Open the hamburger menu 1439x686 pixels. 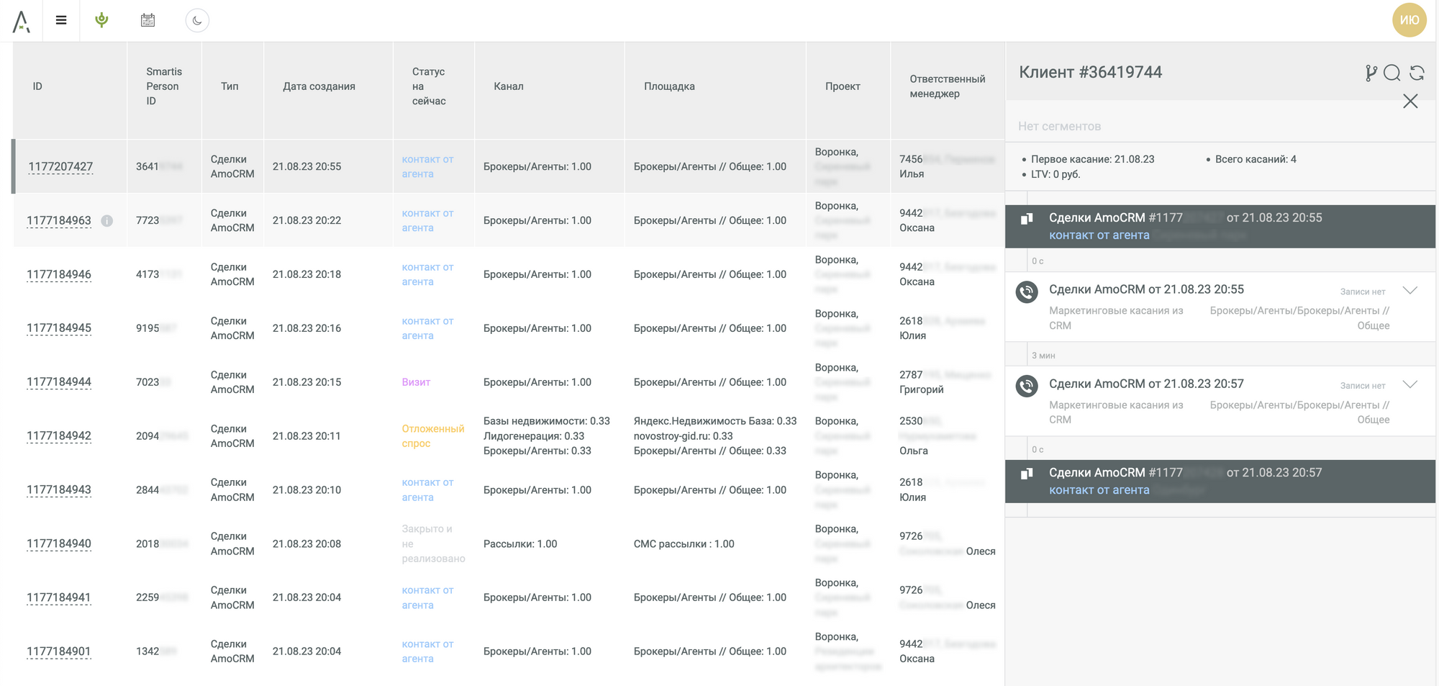(61, 20)
